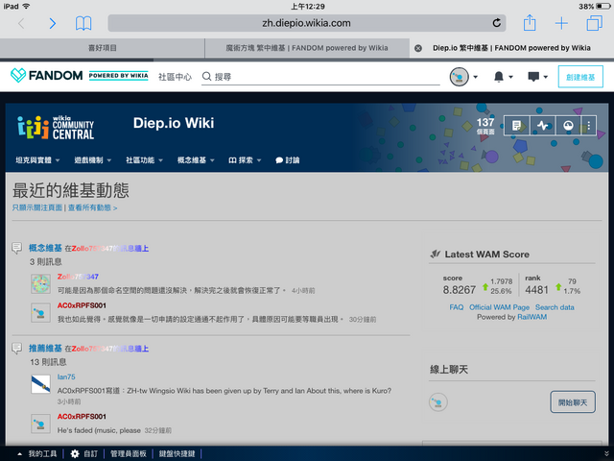Screen dimensions: 614x461
Task: Select the Diep.io 繁中維基 tab
Action: (x=511, y=48)
